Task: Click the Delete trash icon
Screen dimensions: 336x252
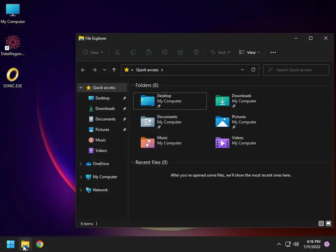Action: pyautogui.click(x=196, y=52)
